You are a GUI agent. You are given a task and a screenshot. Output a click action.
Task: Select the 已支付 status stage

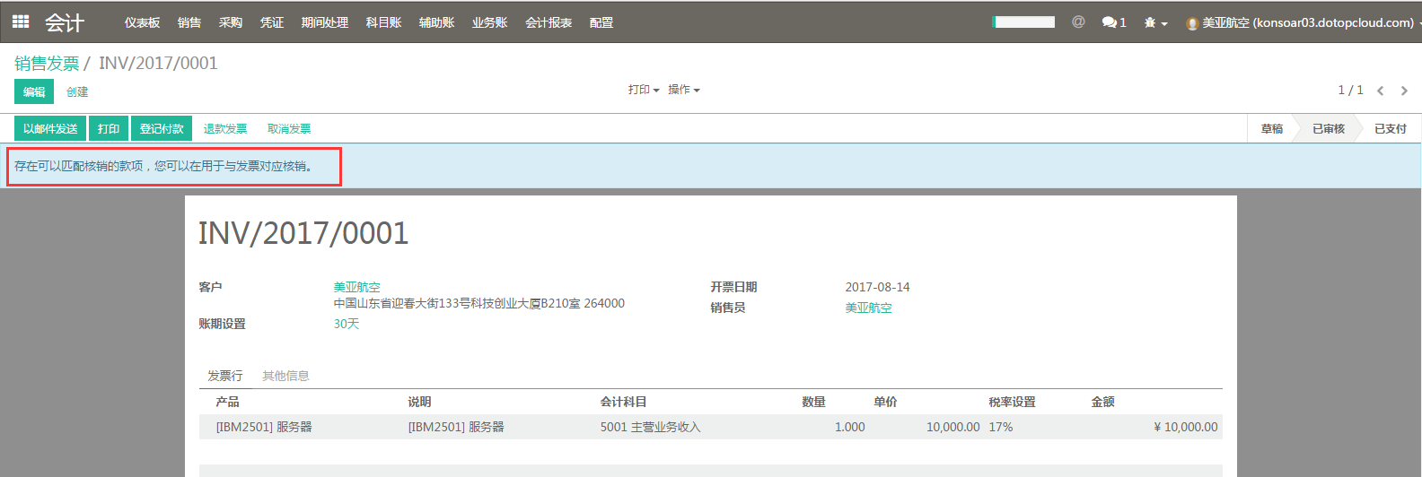[1391, 128]
